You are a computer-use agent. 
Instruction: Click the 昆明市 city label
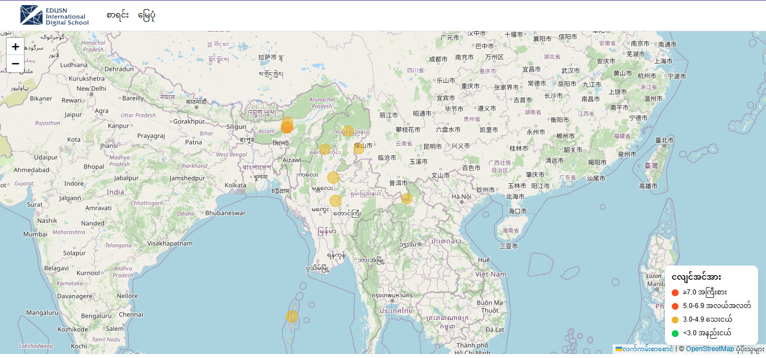[432, 146]
